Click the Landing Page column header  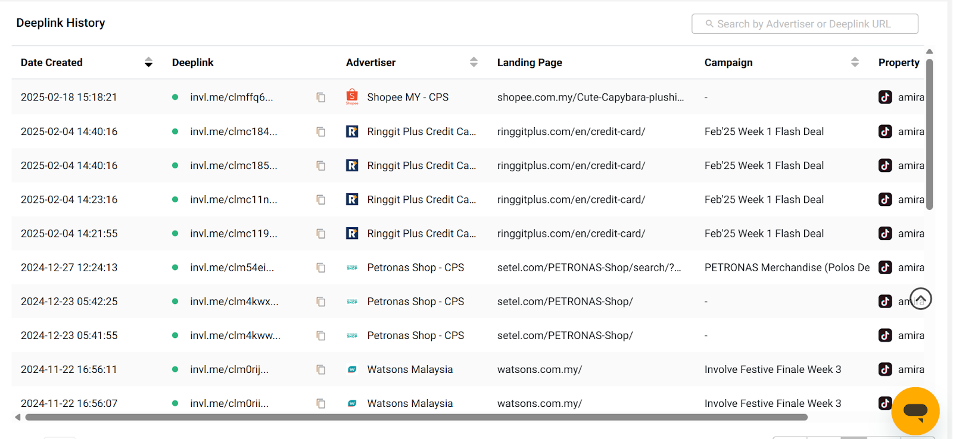[530, 62]
